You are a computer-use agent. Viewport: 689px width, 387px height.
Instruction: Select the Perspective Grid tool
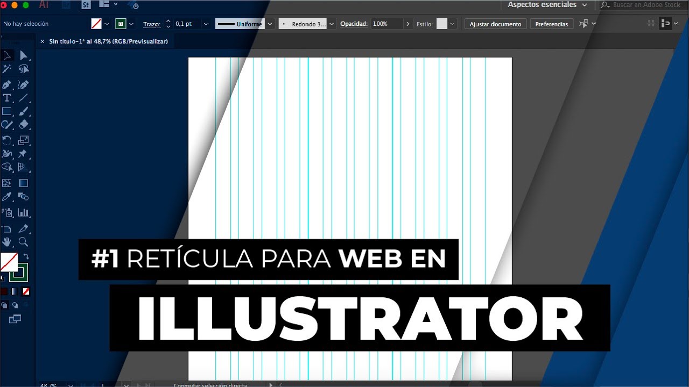click(24, 167)
